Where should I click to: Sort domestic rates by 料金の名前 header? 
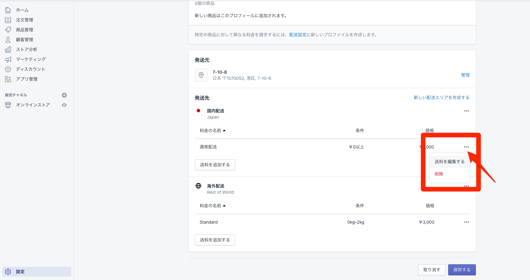point(213,131)
